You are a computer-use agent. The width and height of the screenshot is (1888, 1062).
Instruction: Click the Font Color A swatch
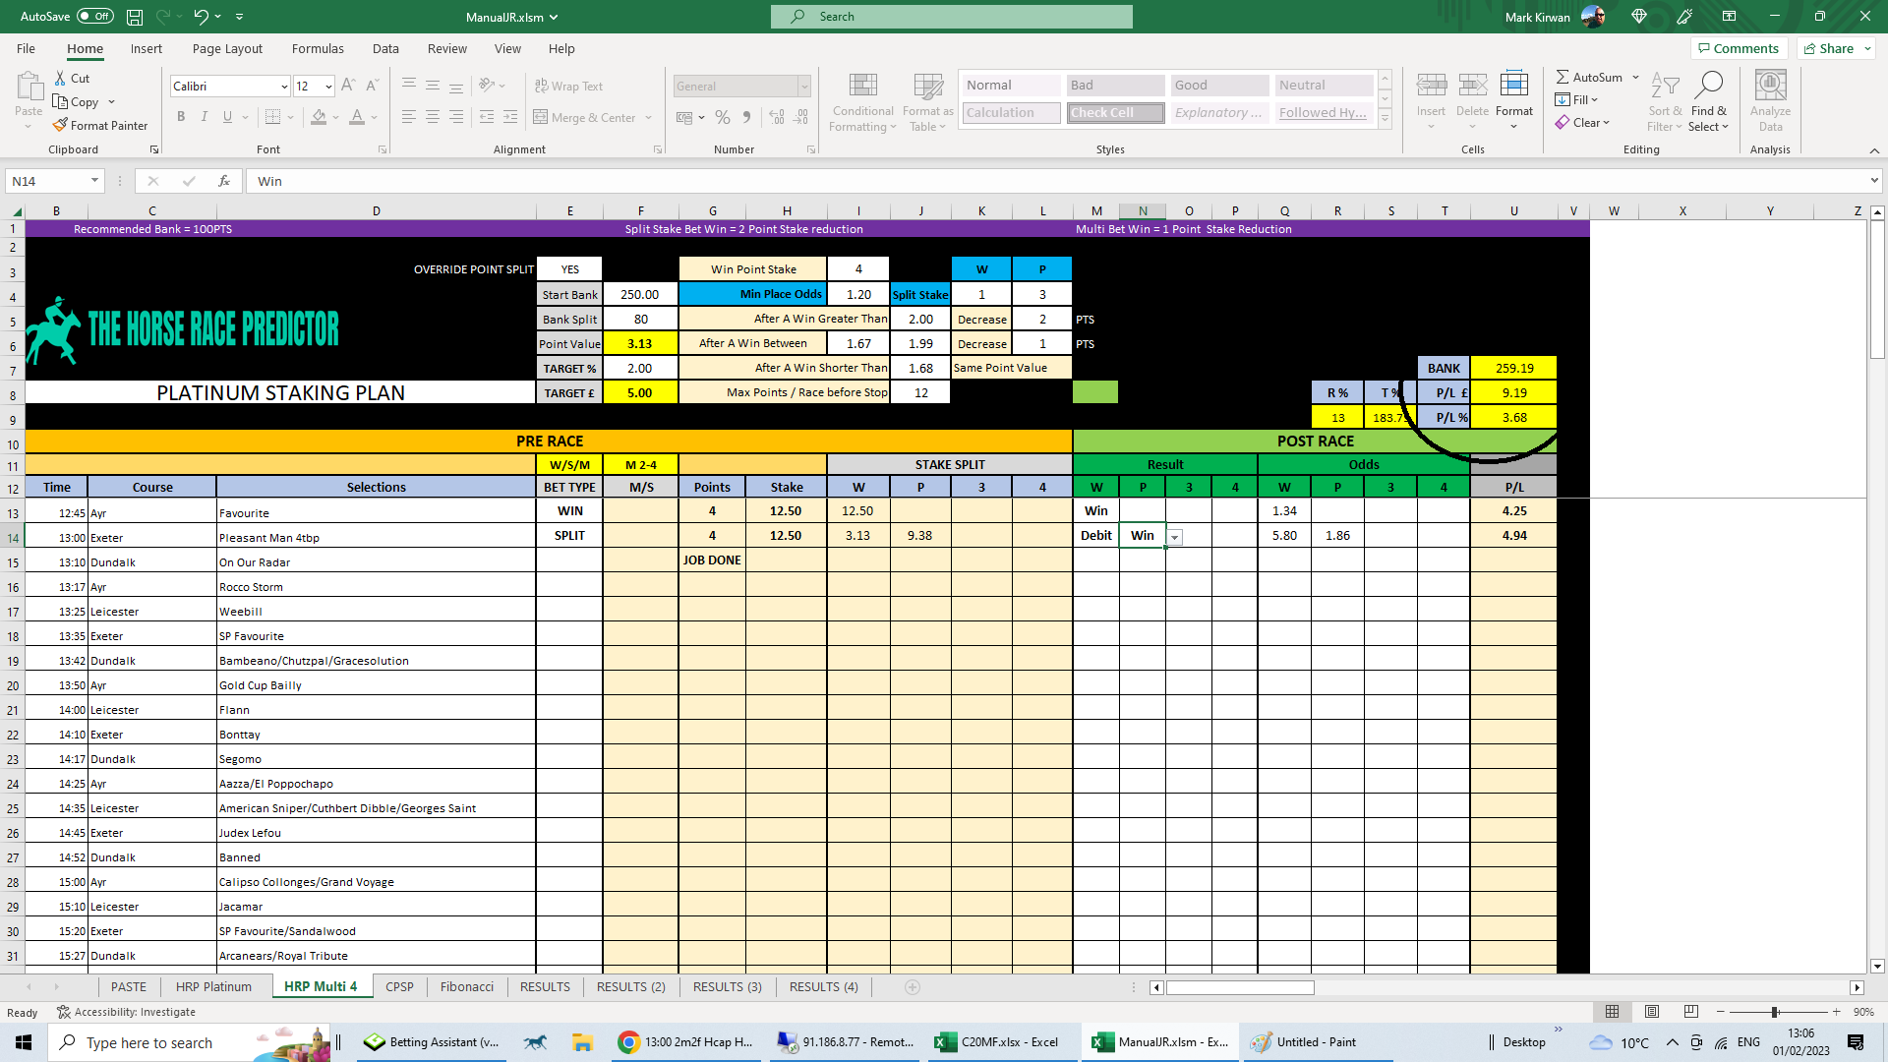[357, 117]
